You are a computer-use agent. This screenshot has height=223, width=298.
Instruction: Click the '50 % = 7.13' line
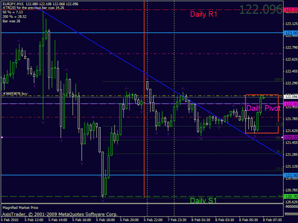point(12,12)
